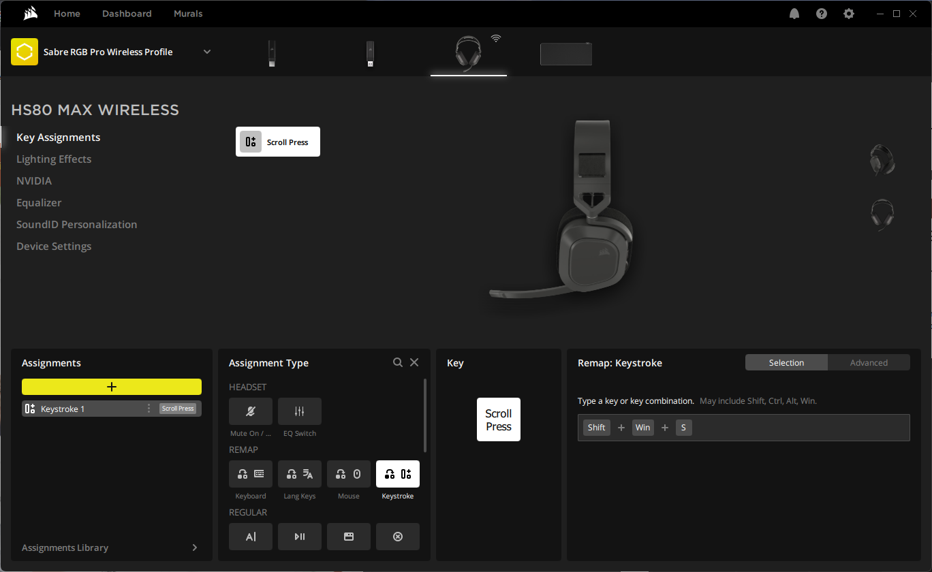This screenshot has height=572, width=932.
Task: Open SoundID Personalization section
Action: click(77, 225)
